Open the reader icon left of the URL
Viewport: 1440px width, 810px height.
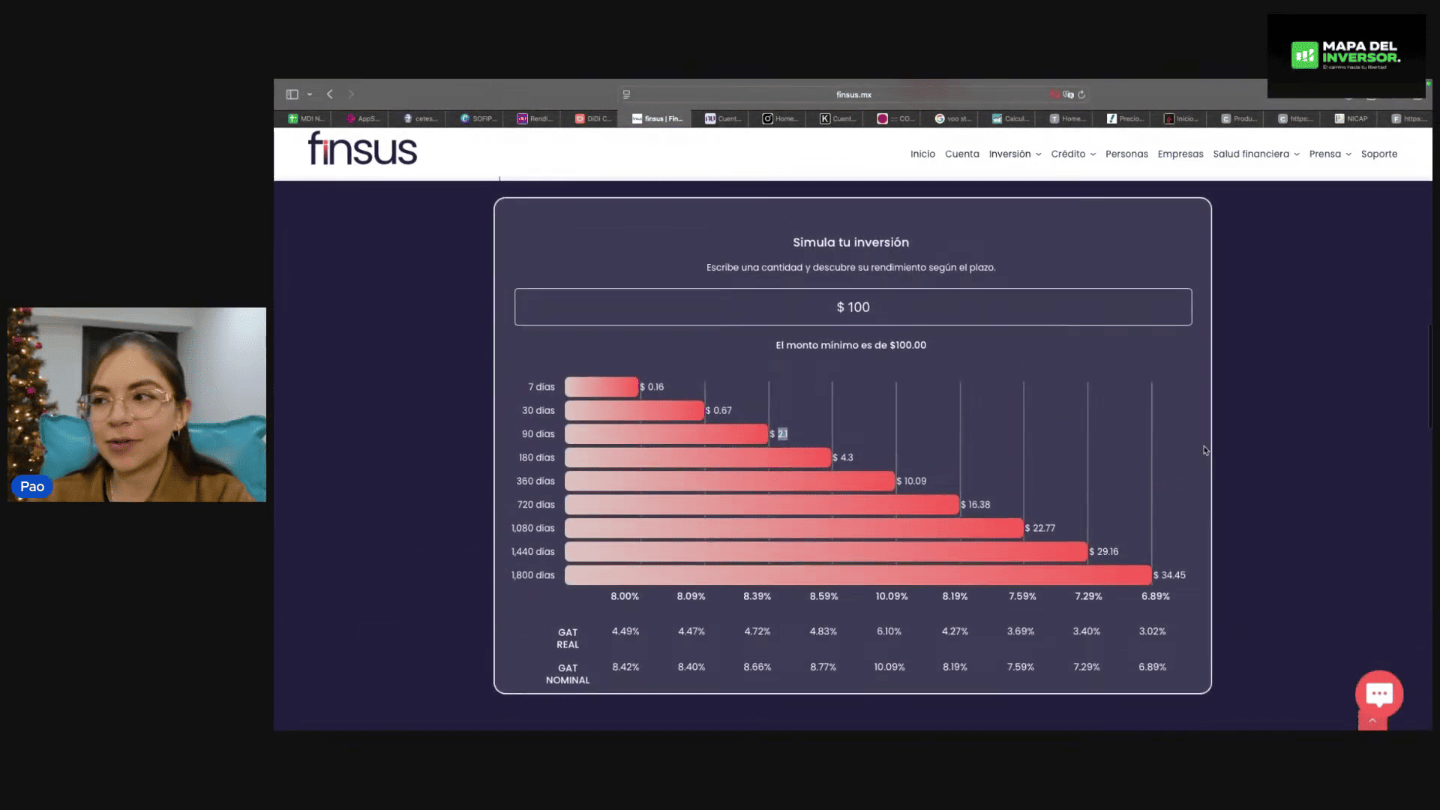point(626,94)
